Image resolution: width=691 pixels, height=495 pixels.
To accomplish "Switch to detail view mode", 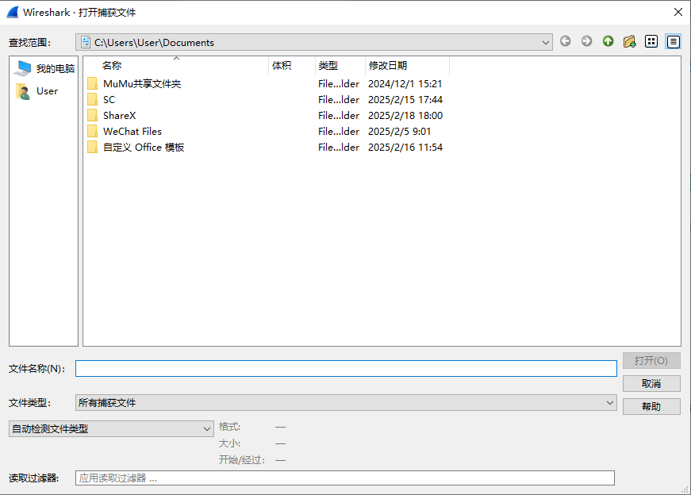I will pyautogui.click(x=673, y=40).
